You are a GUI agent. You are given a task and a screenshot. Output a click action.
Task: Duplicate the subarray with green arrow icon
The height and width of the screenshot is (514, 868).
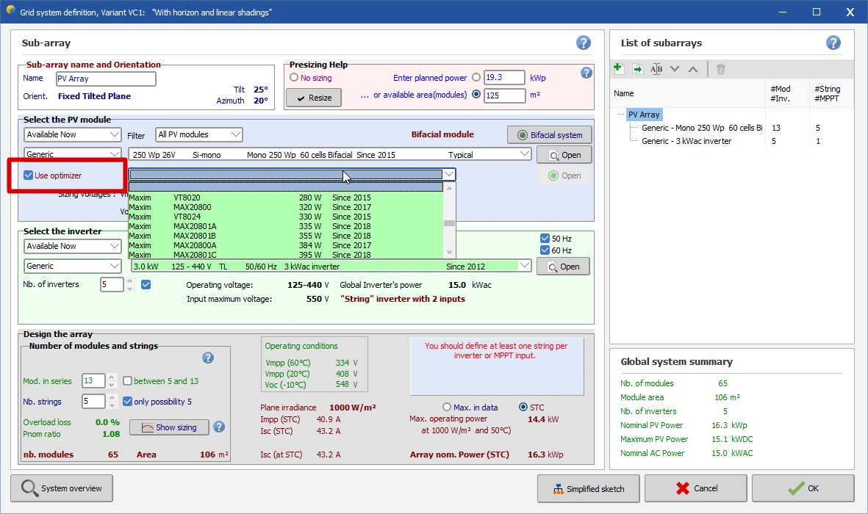[x=638, y=69]
